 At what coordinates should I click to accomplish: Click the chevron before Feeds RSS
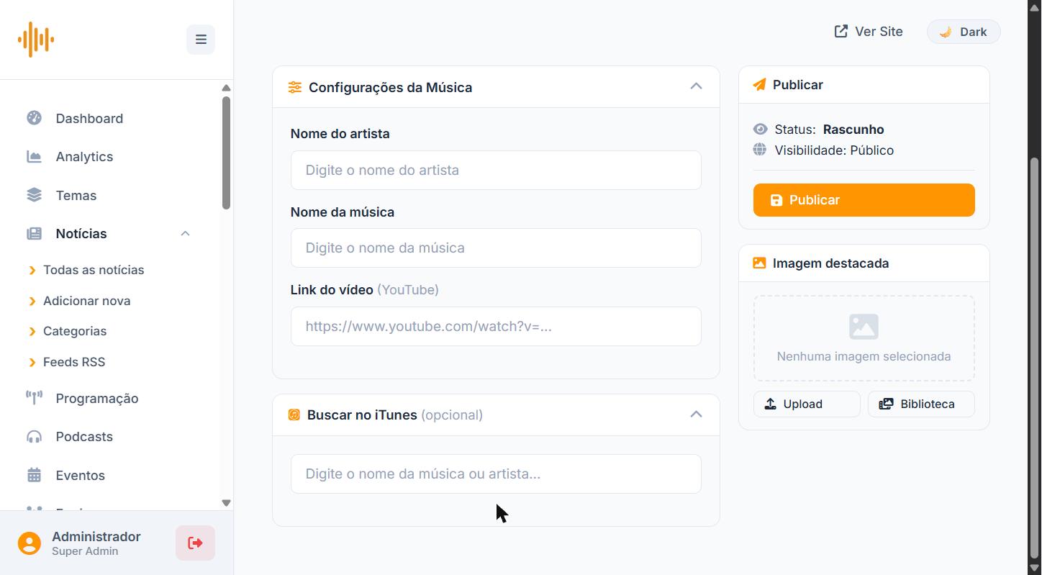click(32, 362)
